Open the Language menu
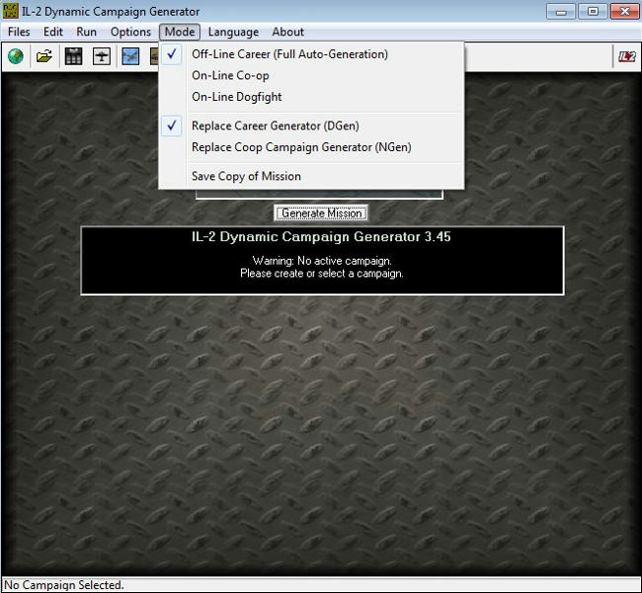Screen dimensions: 642x593 pos(233,32)
